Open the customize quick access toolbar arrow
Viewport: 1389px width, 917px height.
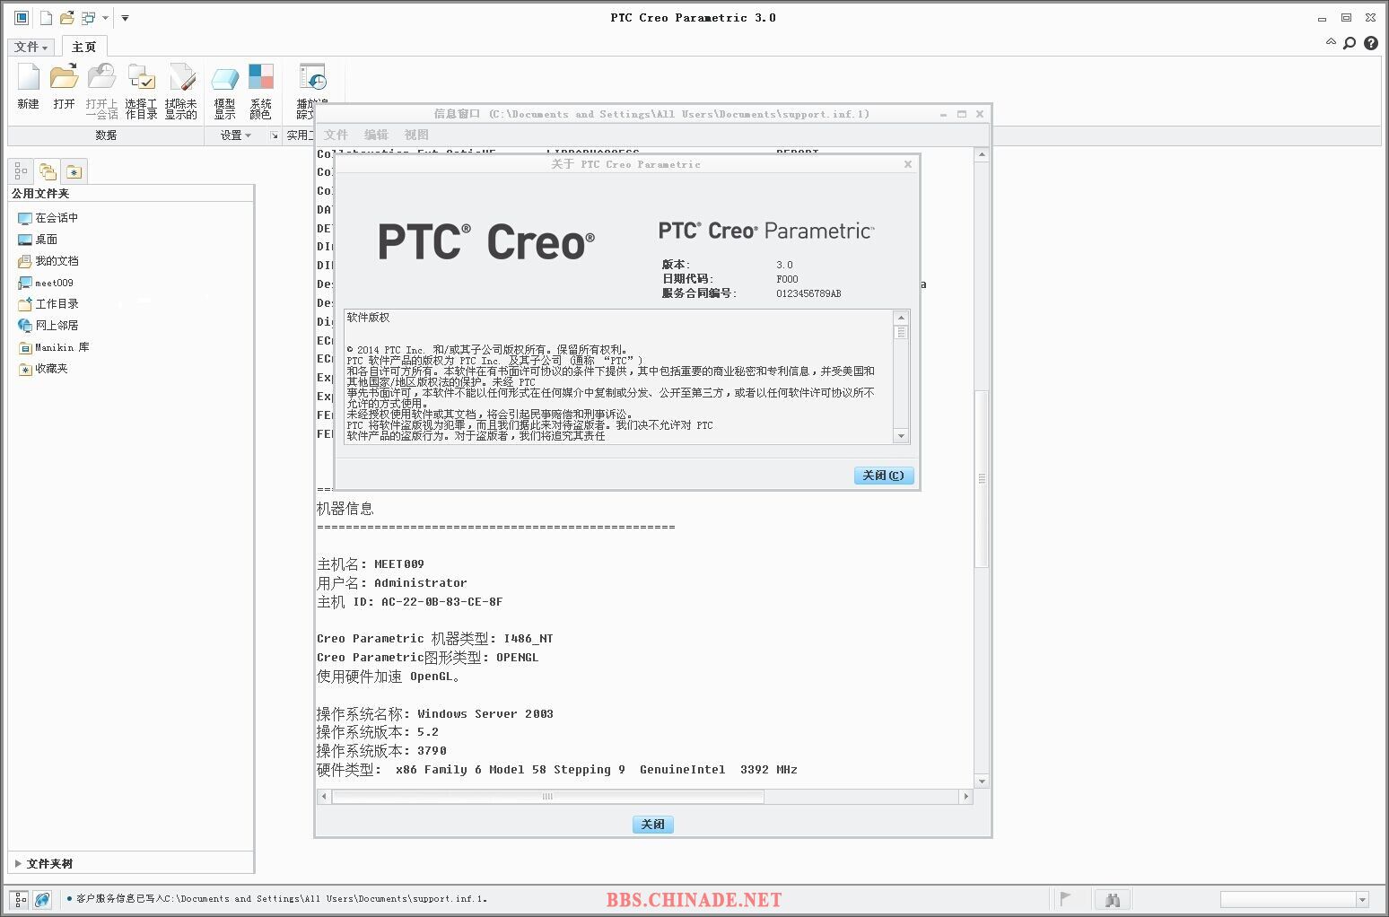pyautogui.click(x=125, y=18)
